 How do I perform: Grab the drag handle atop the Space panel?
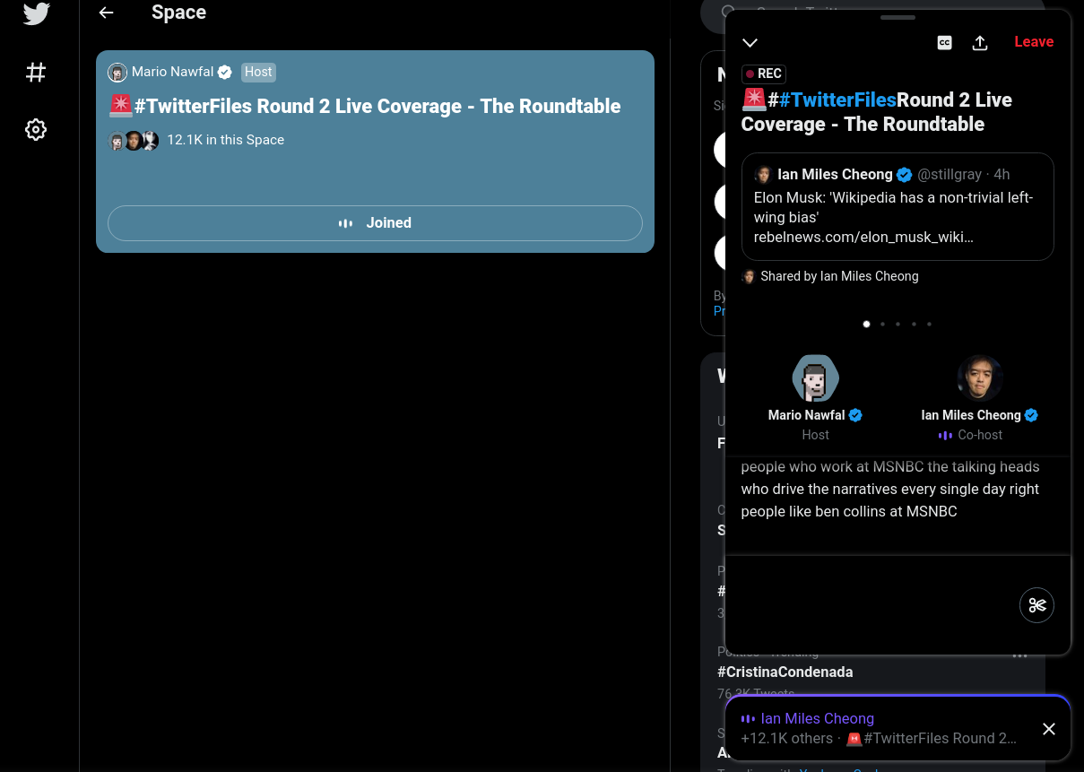(x=898, y=17)
